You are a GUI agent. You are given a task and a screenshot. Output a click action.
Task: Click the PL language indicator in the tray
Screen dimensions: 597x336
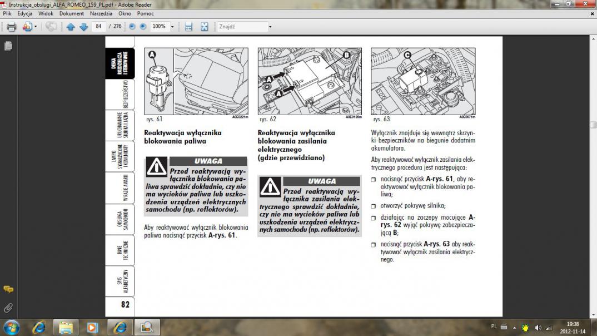tap(494, 327)
